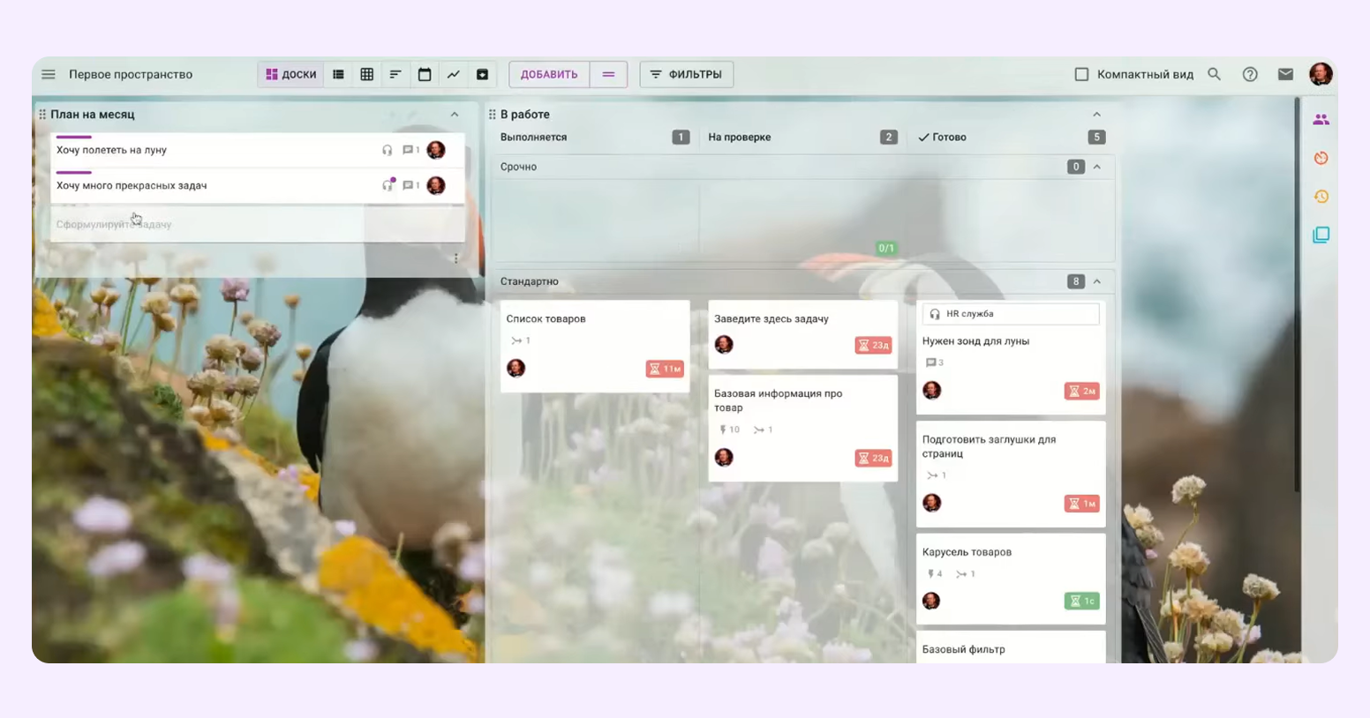Click the search magnifier icon

[x=1215, y=74]
